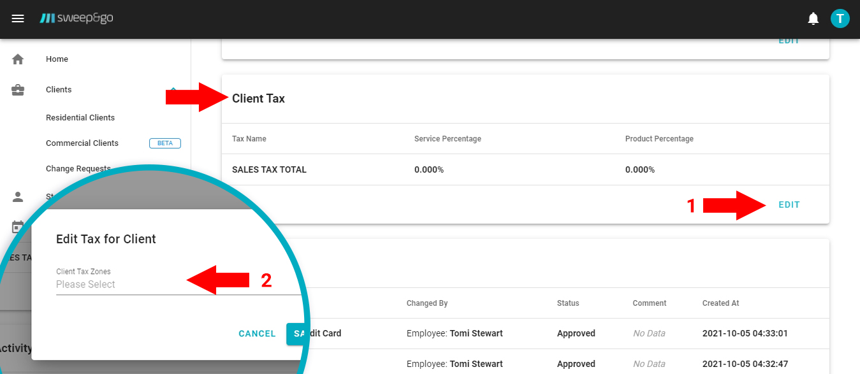Image resolution: width=860 pixels, height=374 pixels.
Task: Click the upper EDIT link
Action: [x=789, y=40]
